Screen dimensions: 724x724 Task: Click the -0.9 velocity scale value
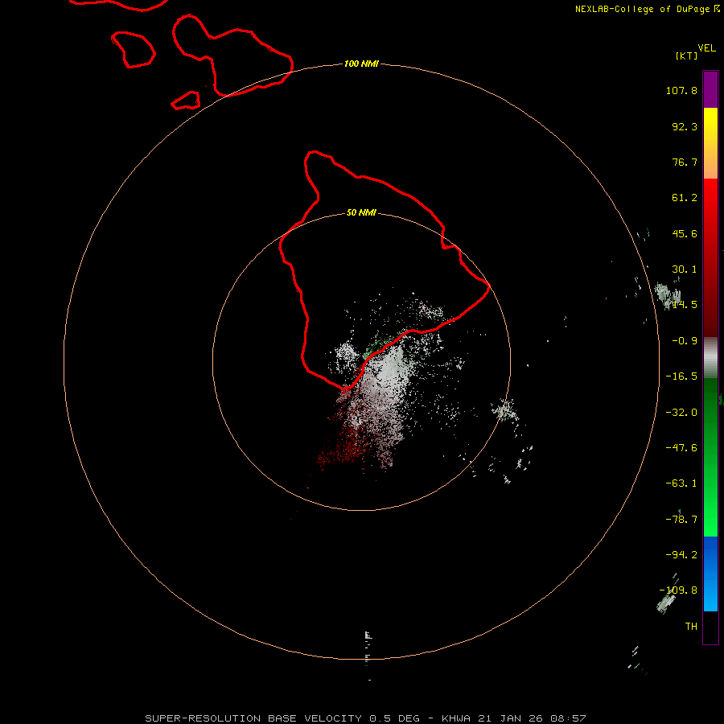coord(685,341)
